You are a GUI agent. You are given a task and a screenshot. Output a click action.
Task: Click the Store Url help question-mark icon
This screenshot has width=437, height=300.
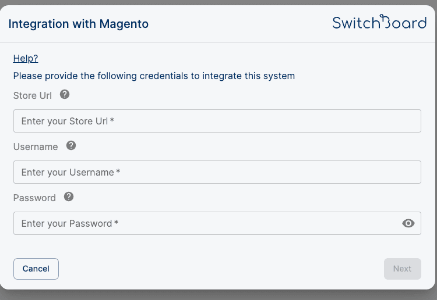pos(65,94)
